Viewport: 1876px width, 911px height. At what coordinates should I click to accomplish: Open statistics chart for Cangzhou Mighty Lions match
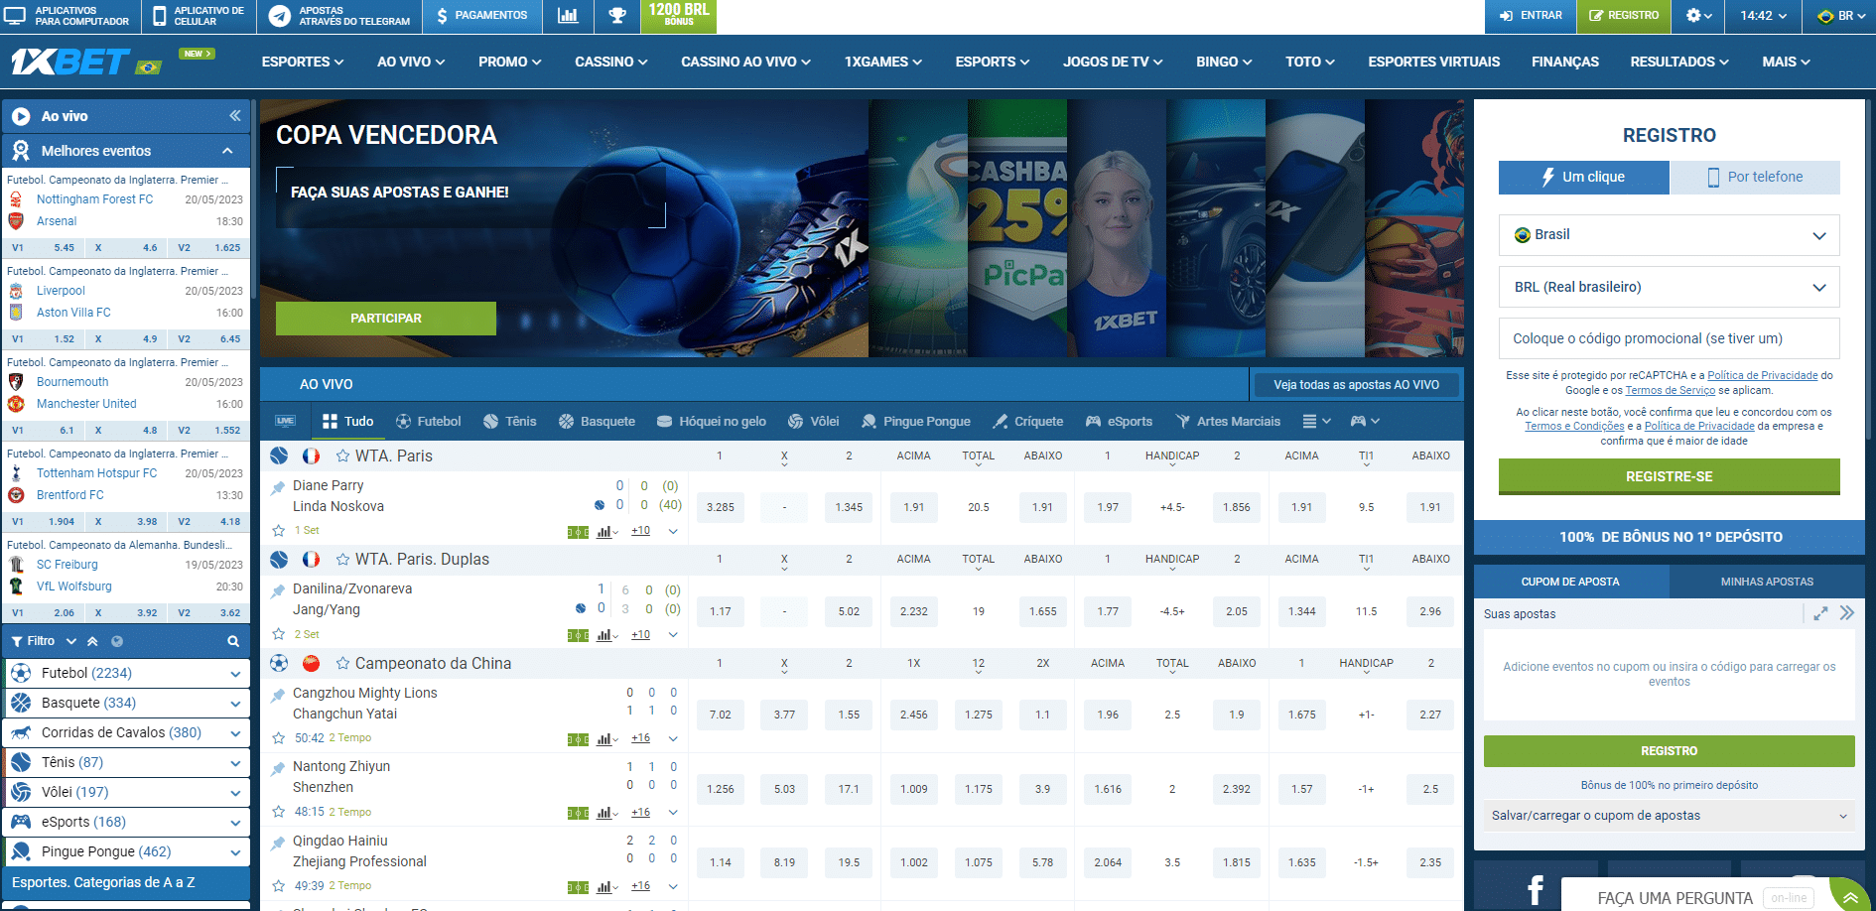pyautogui.click(x=606, y=739)
